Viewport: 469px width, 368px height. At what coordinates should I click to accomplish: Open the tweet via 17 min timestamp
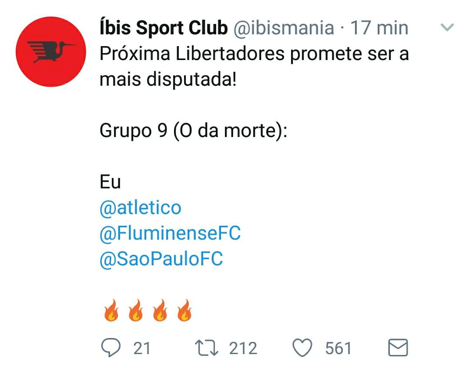pos(379,28)
